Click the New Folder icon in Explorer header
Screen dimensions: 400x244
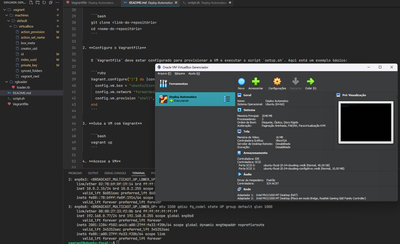tap(38, 3)
